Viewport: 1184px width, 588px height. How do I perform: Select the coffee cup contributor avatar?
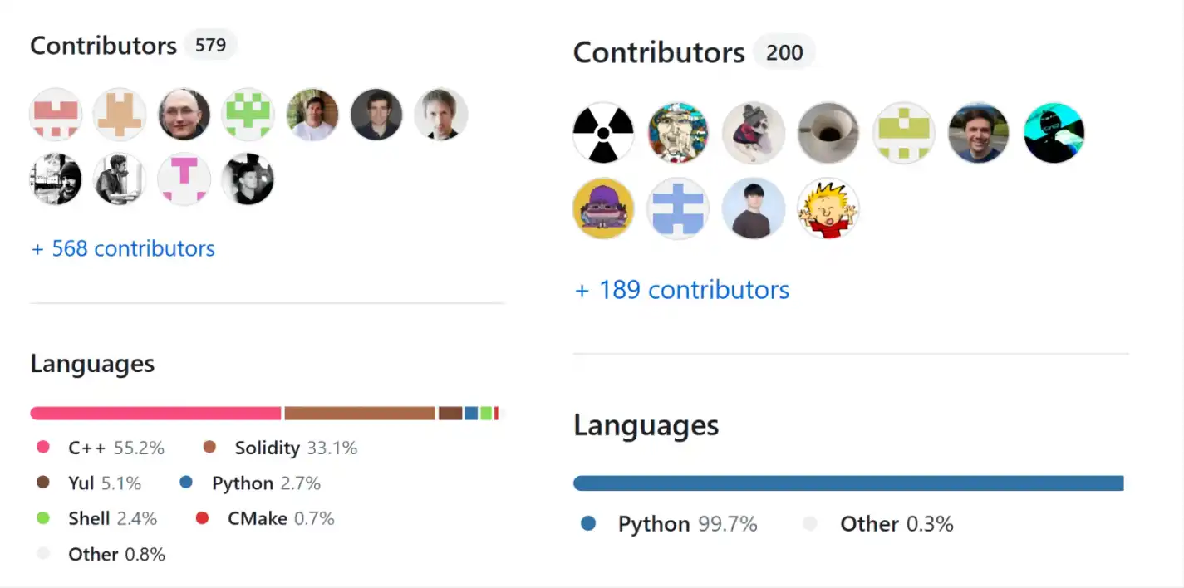828,133
